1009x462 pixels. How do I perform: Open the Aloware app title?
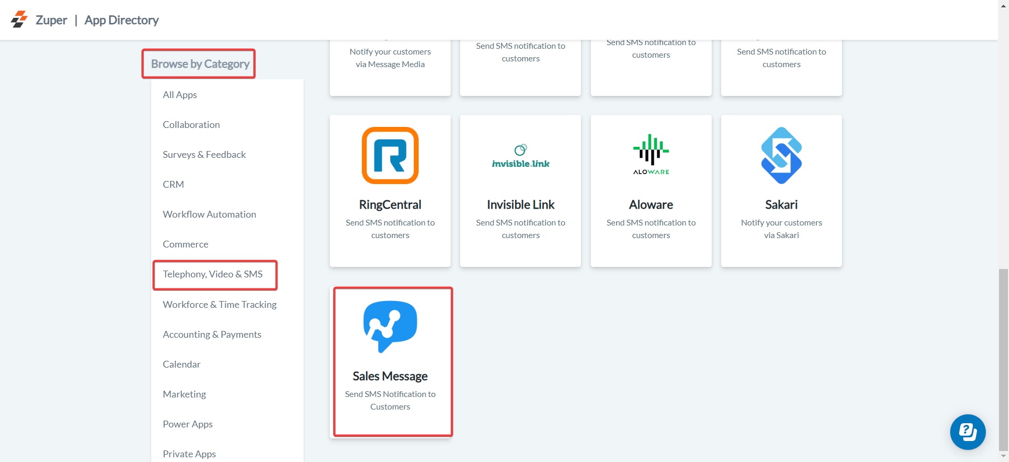click(651, 205)
